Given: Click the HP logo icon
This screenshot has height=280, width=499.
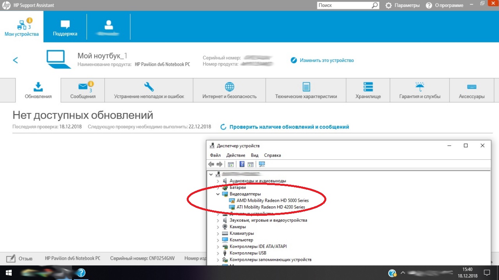Looking at the screenshot, I should 6,5.
